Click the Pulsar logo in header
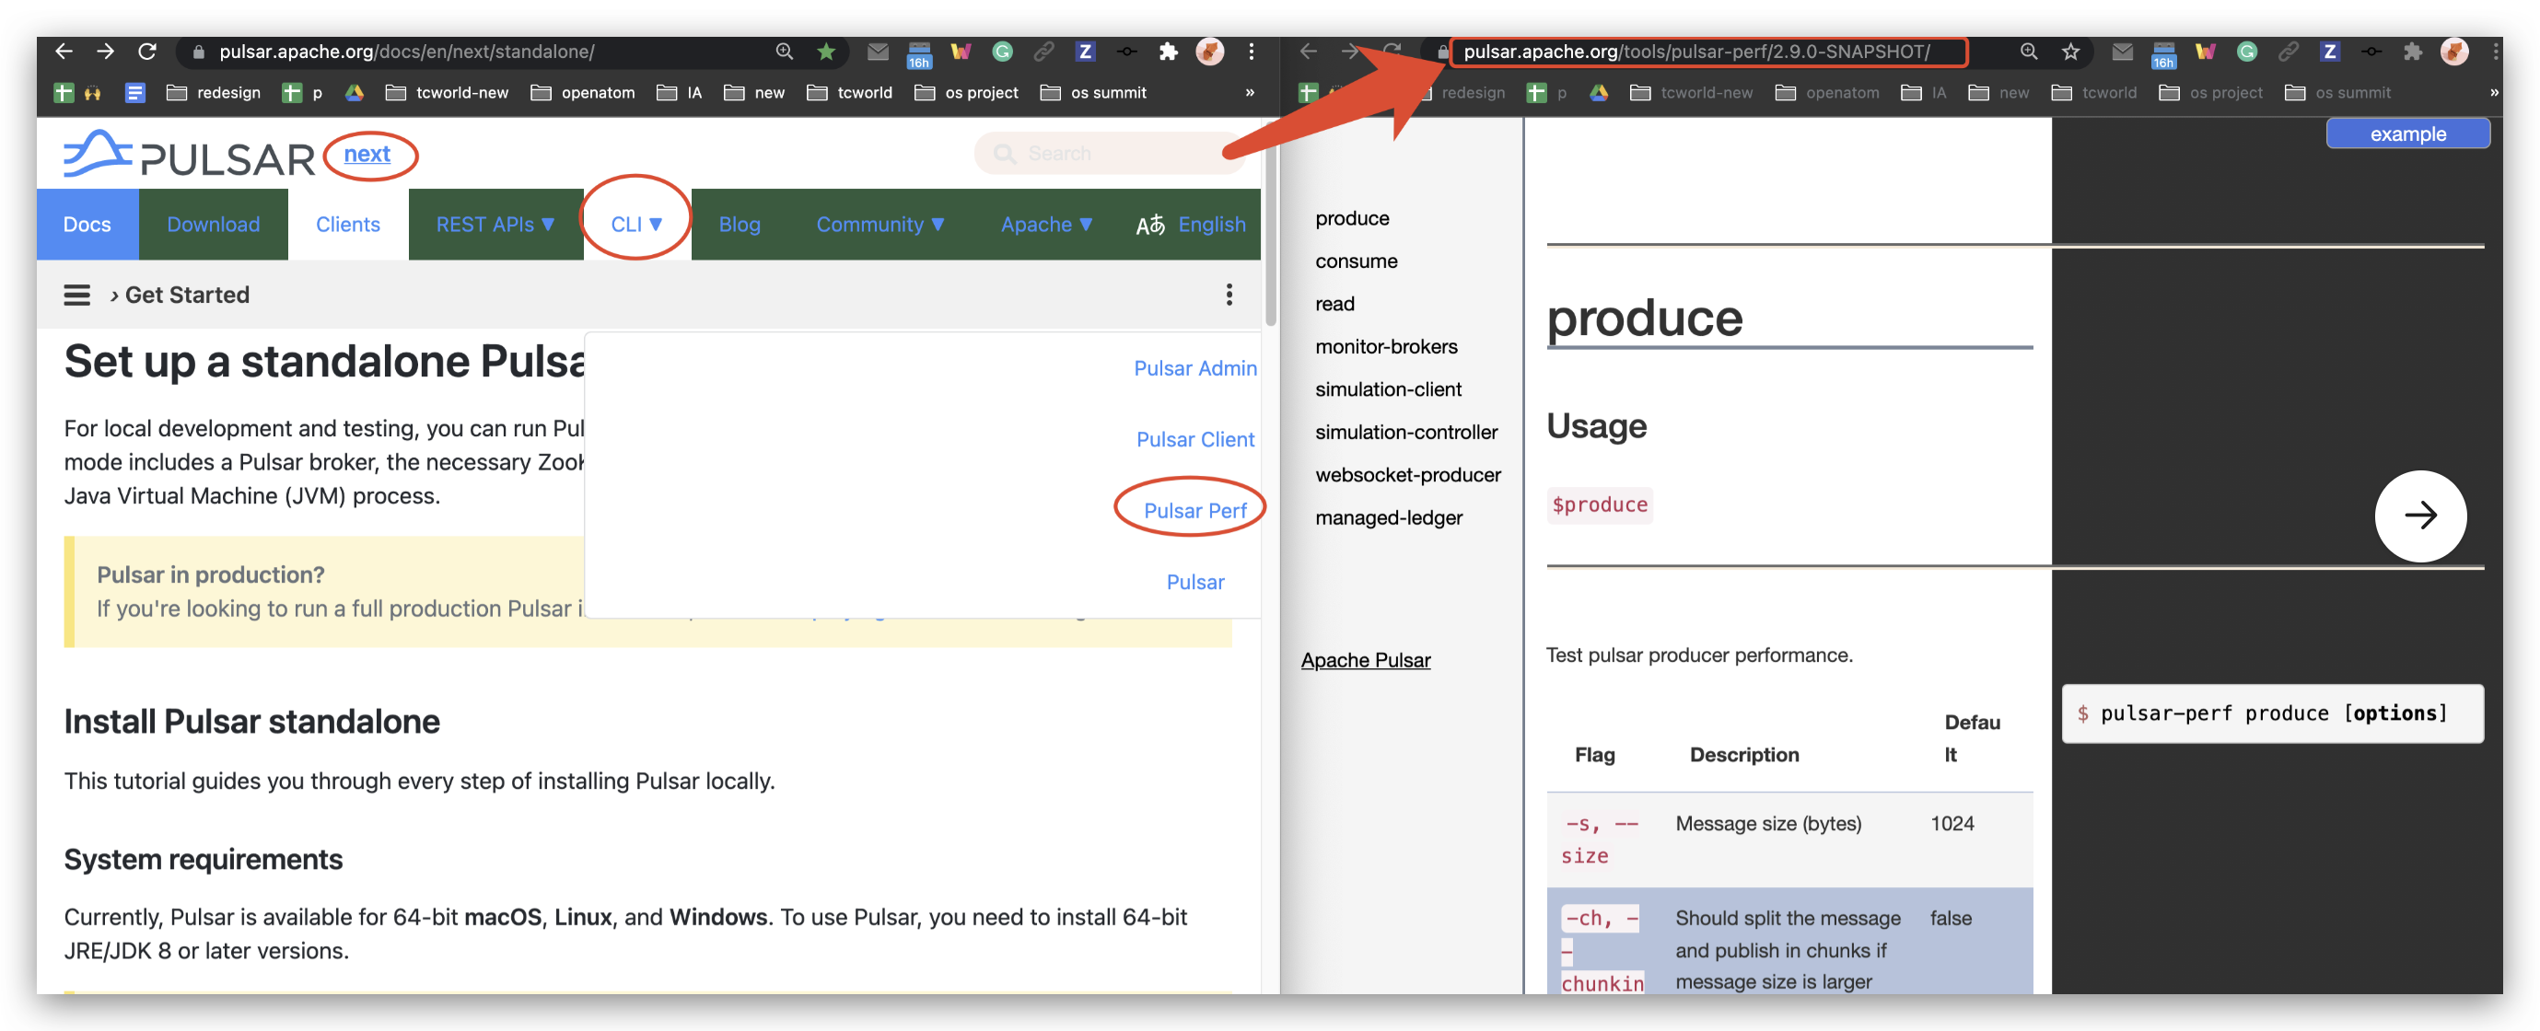Screen dimensions: 2540x1031 (190, 155)
